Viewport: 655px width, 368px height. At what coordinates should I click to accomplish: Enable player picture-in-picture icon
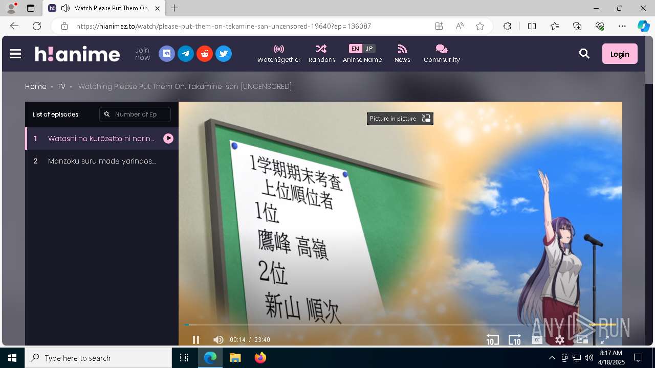[582, 340]
